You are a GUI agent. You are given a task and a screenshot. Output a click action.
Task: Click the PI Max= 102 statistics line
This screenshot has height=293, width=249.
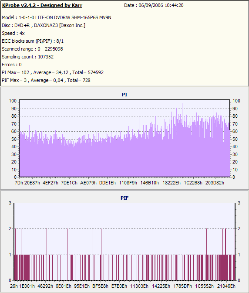point(53,72)
